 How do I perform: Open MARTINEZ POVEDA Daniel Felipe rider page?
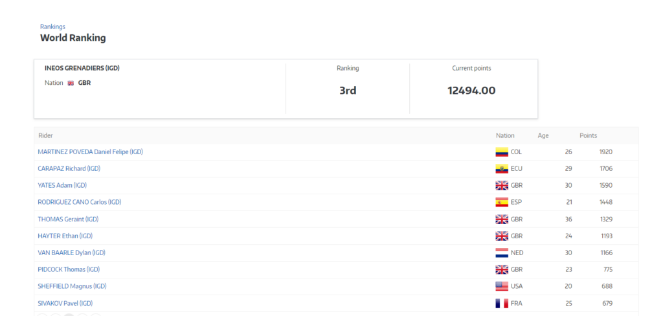pos(90,152)
